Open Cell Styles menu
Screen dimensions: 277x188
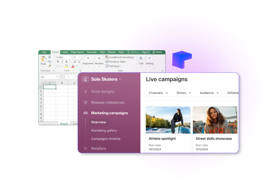[113, 66]
